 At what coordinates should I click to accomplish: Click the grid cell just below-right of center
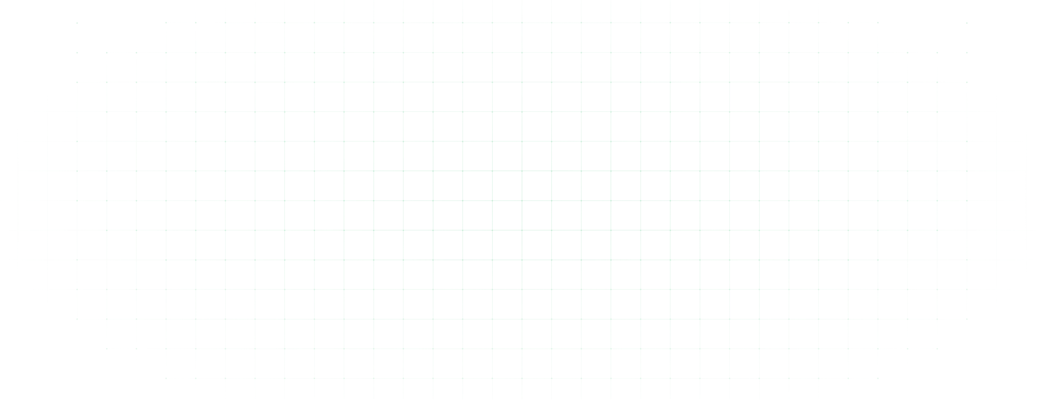pos(537,215)
